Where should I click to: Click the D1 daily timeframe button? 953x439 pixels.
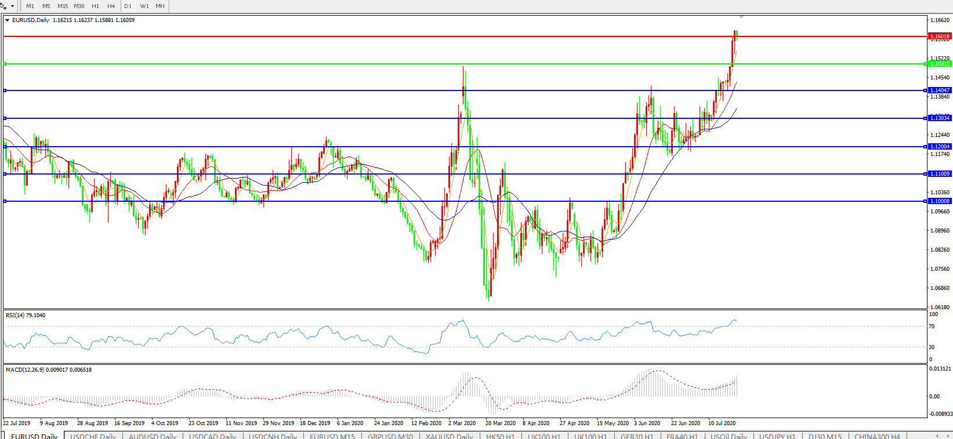pos(128,6)
